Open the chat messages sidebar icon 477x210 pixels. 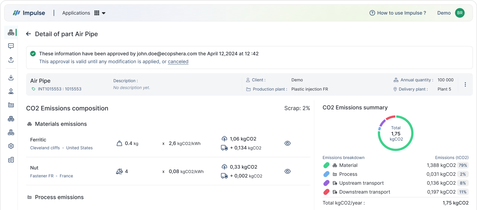tap(11, 46)
